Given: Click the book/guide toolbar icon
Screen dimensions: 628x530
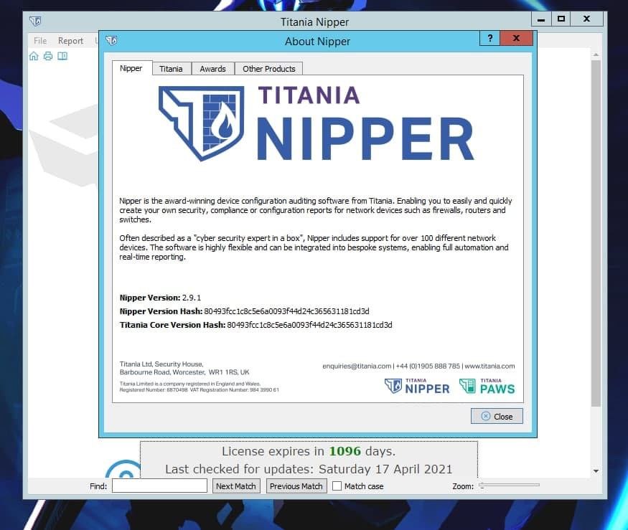Looking at the screenshot, I should pos(62,56).
